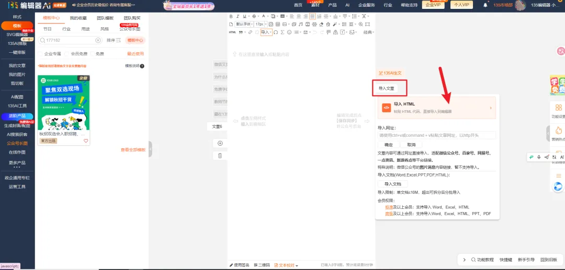Insert special character Omega icon
This screenshot has height=270, width=565.
click(x=276, y=32)
